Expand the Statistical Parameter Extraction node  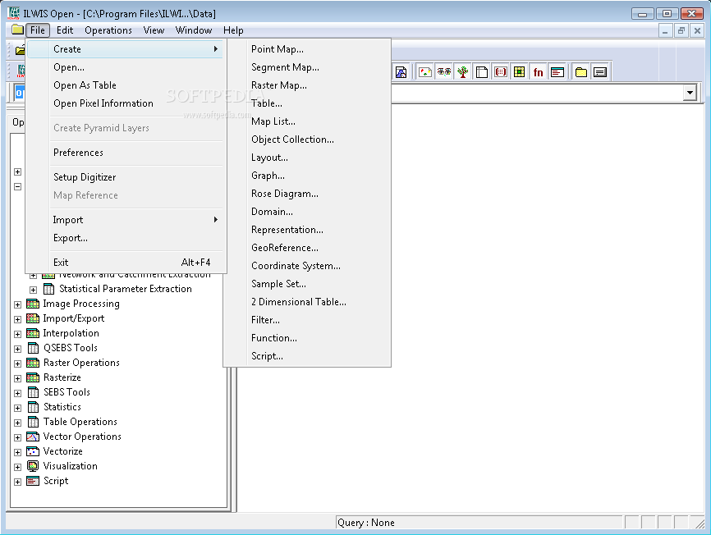coord(34,289)
